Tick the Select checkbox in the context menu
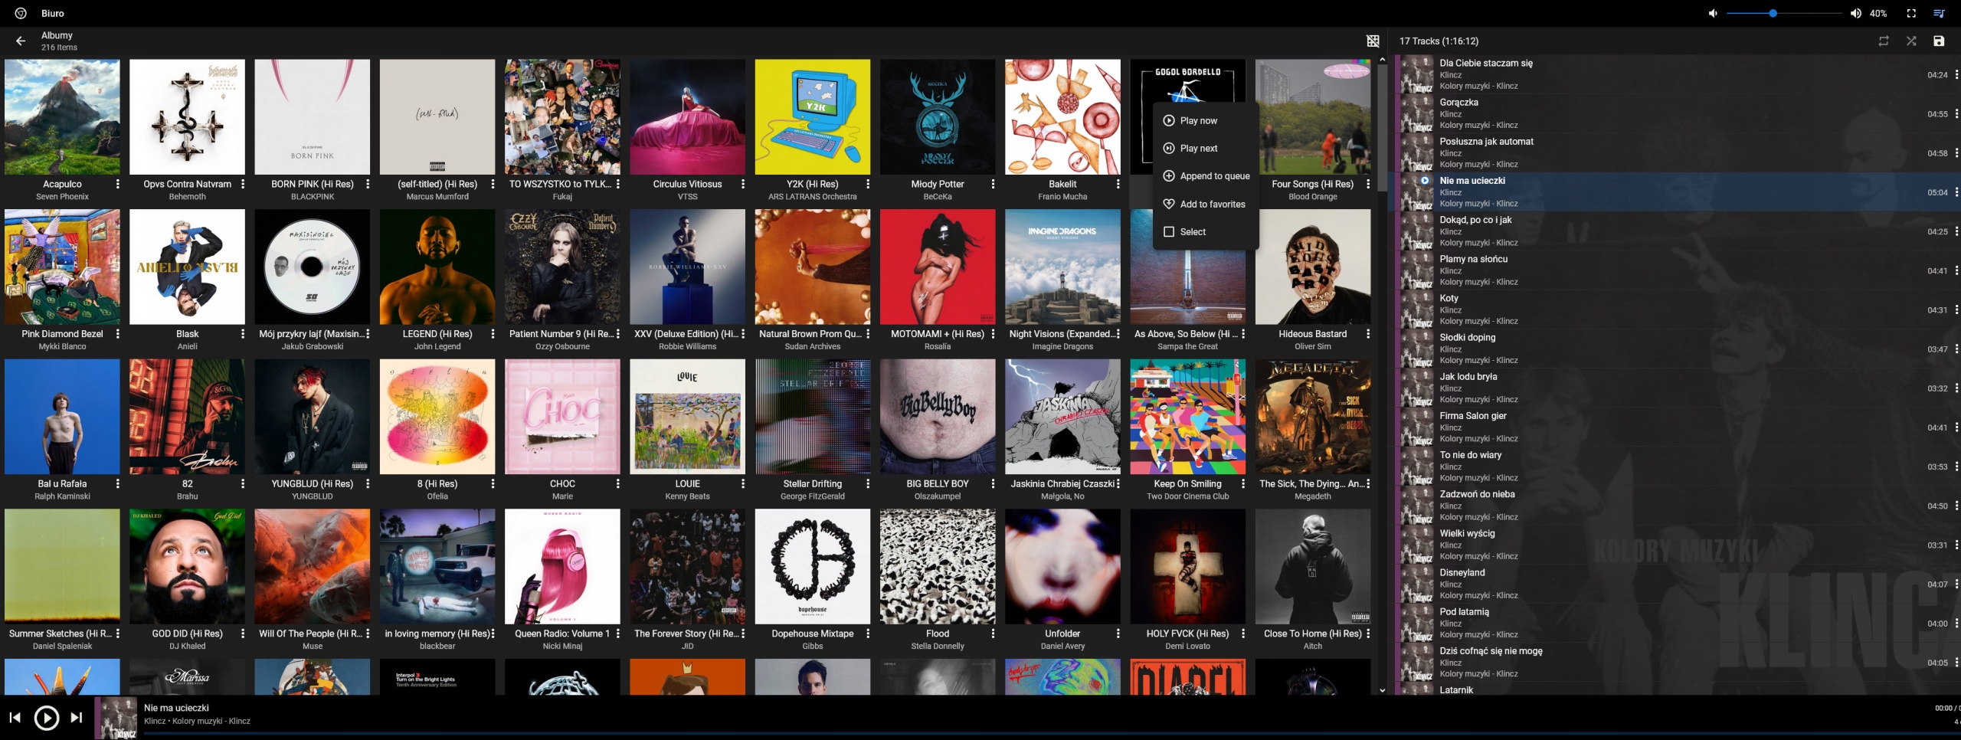Viewport: 1961px width, 740px height. 1169,231
